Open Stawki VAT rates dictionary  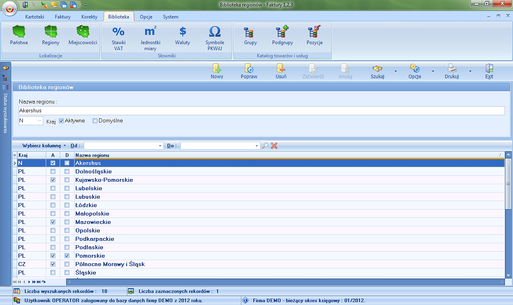(x=118, y=38)
